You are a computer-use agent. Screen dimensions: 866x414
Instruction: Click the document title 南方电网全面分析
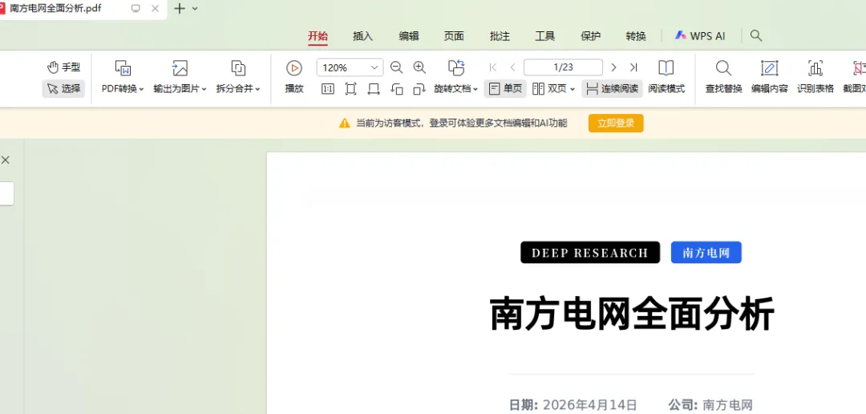pos(632,314)
